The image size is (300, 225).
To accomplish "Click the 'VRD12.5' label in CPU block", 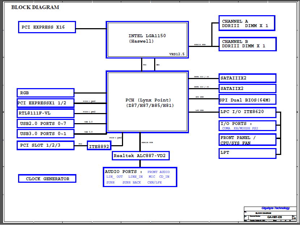I will [x=177, y=54].
